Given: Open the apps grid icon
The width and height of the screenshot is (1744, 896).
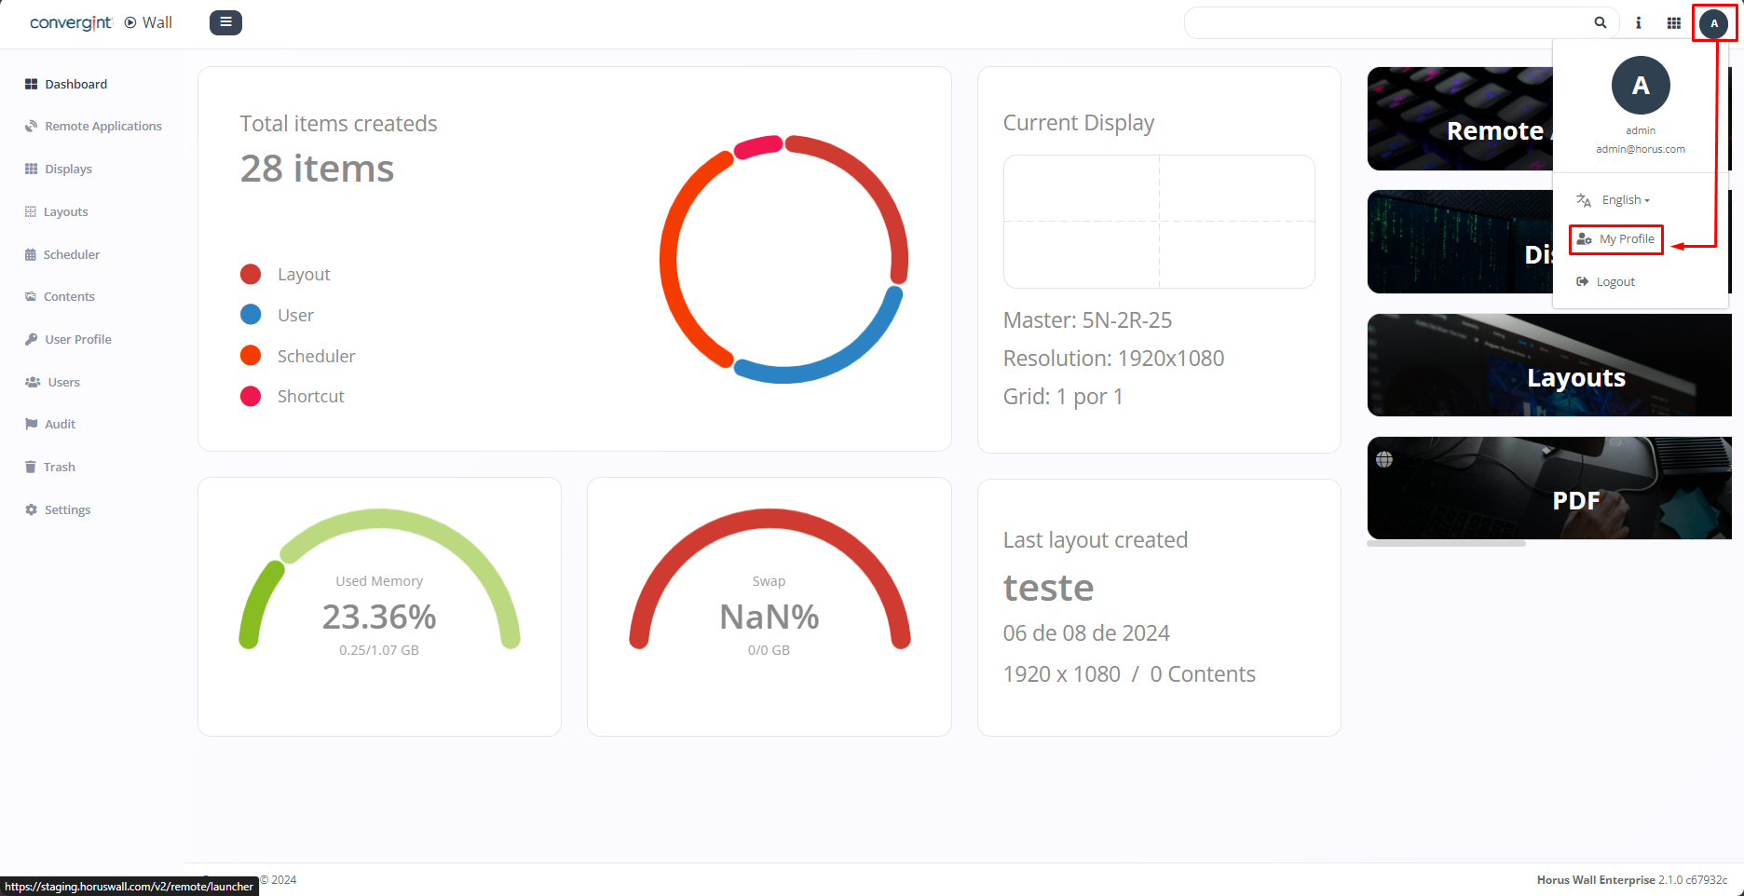Looking at the screenshot, I should point(1673,23).
